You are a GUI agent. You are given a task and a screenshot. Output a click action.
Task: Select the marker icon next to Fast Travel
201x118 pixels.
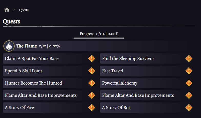coord(189,71)
